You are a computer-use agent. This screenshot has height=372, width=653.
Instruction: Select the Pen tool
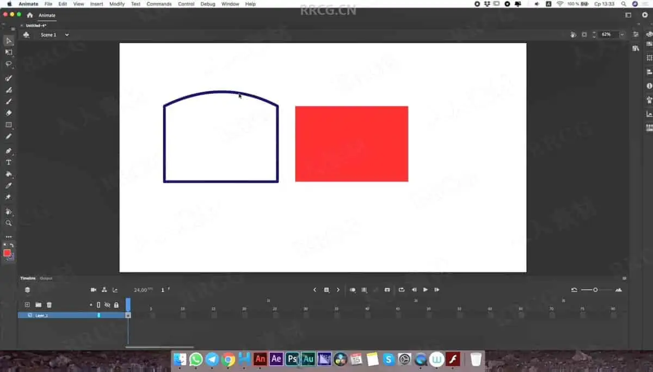pyautogui.click(x=9, y=151)
